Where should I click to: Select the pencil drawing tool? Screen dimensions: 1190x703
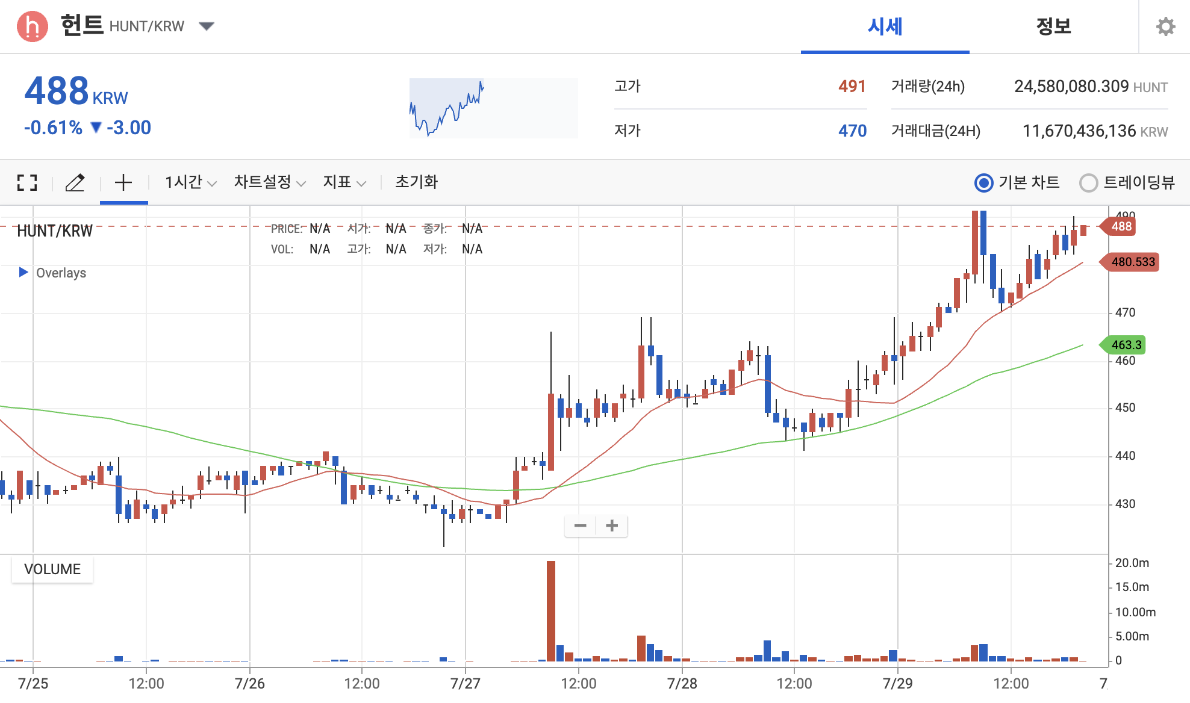(x=75, y=182)
